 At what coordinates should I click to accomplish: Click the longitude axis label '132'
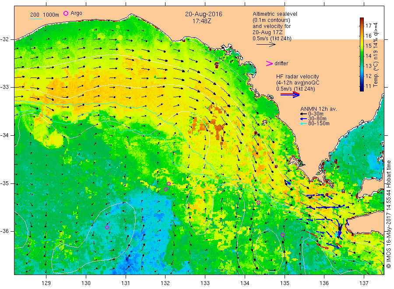coord(165,283)
